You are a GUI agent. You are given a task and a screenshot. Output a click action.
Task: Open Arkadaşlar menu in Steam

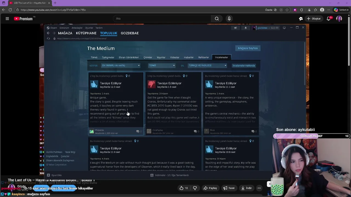click(x=77, y=28)
